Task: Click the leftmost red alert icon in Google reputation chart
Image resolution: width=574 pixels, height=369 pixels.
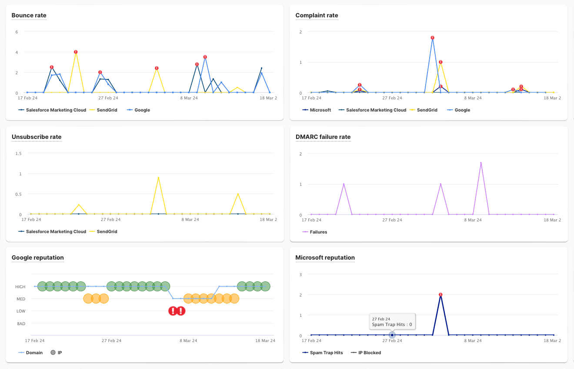Action: point(173,311)
